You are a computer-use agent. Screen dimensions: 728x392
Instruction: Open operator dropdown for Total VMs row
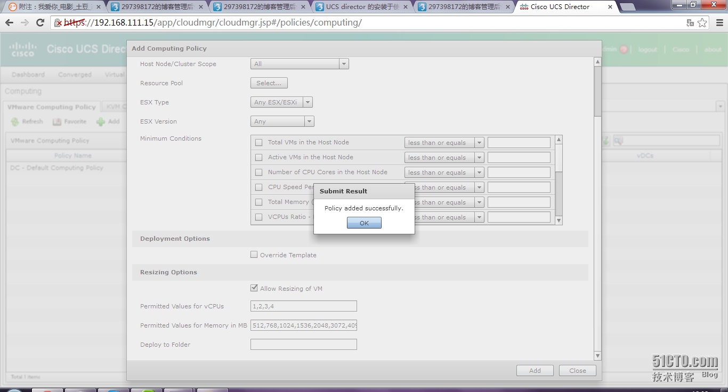(x=479, y=143)
